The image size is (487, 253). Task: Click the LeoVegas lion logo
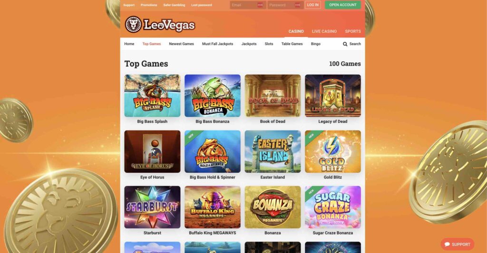pos(133,25)
